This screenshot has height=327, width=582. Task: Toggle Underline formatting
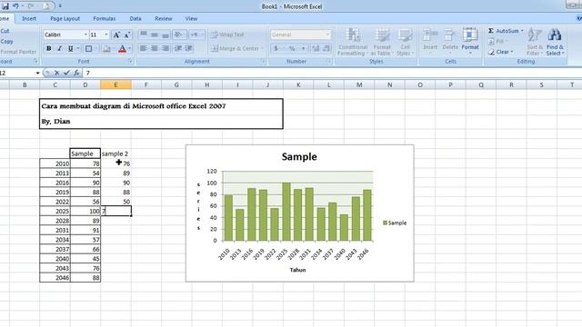[70, 48]
